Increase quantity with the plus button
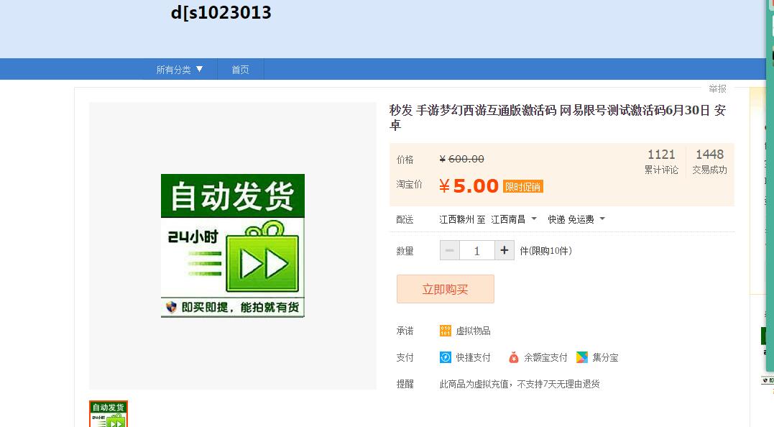This screenshot has width=774, height=427. [504, 250]
